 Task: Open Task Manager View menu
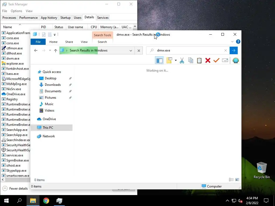pyautogui.click(x=29, y=11)
